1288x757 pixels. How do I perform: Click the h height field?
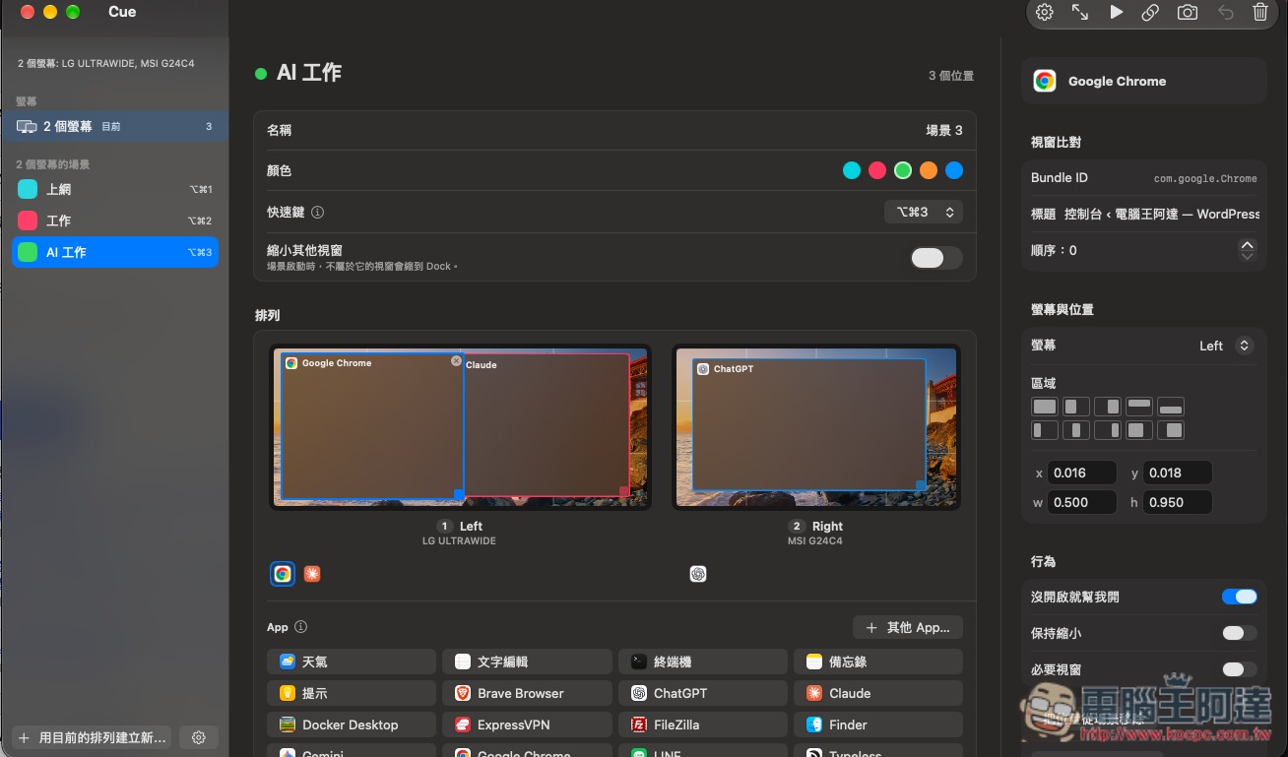pos(1178,502)
